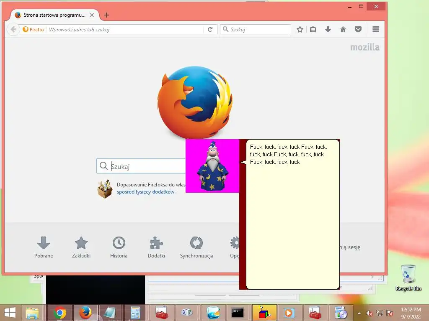This screenshot has height=321, width=429.
Task: Open the media player taskbar icon
Action: point(289,313)
